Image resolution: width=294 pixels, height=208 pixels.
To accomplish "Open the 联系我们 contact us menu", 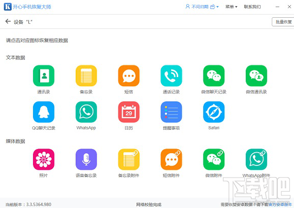I will pos(252,7).
